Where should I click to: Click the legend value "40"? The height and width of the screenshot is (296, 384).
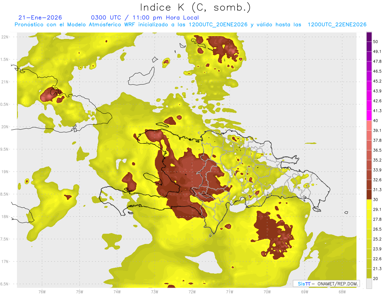click(x=376, y=121)
